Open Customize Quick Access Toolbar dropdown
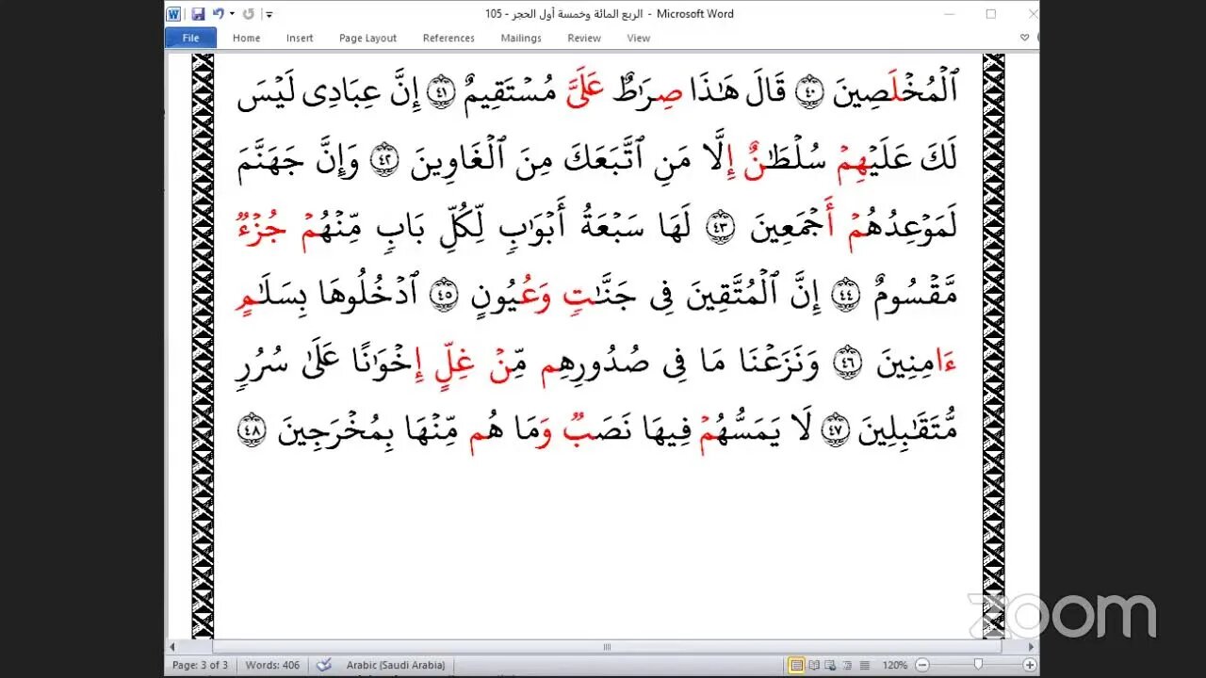Viewport: 1206px width, 678px height. [269, 14]
